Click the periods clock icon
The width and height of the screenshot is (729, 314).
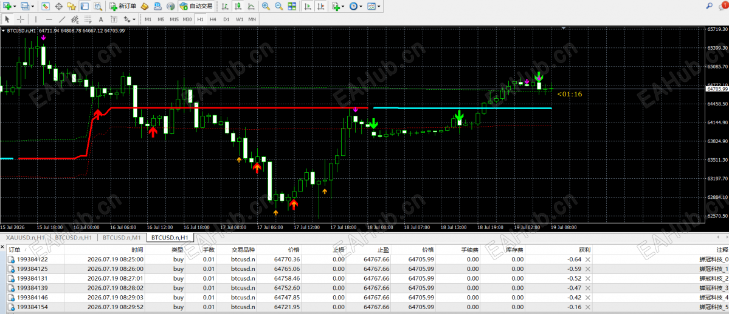(x=354, y=7)
